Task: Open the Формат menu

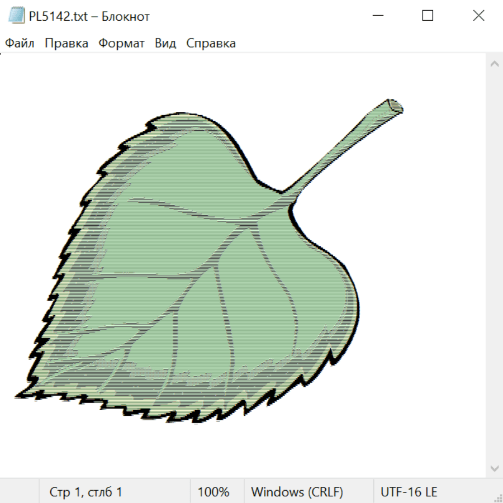Action: [121, 44]
